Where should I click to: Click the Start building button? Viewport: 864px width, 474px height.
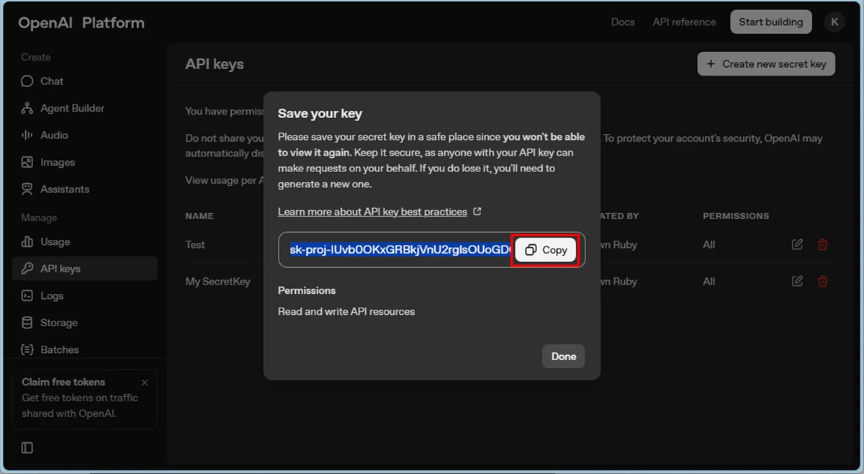pyautogui.click(x=770, y=22)
